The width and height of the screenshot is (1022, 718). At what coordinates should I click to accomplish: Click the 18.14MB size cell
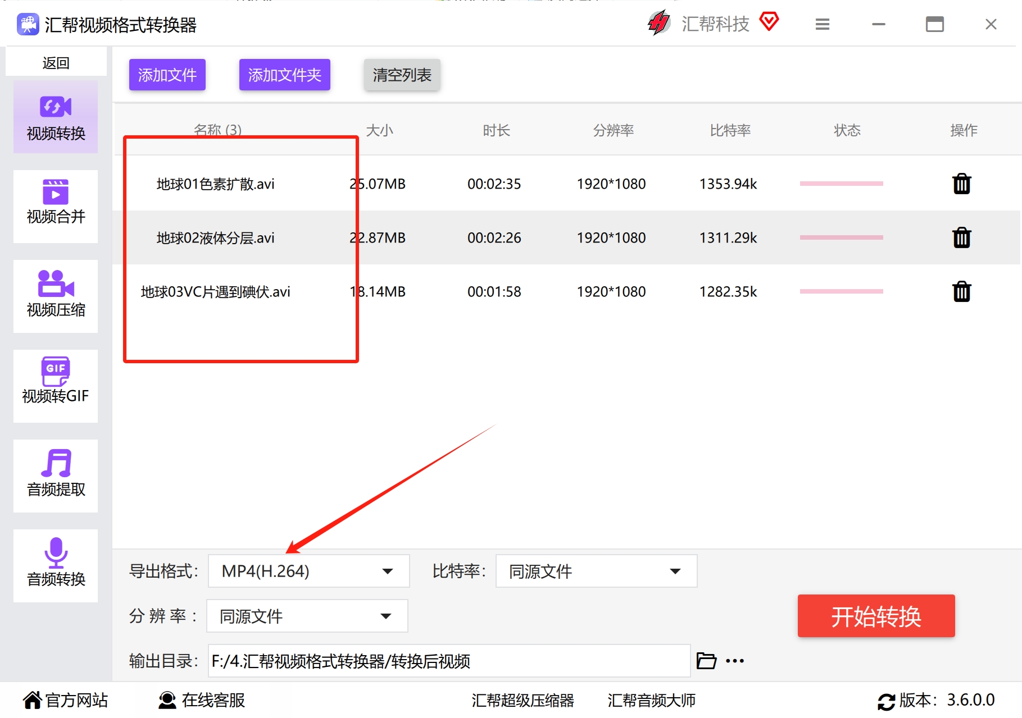click(378, 291)
